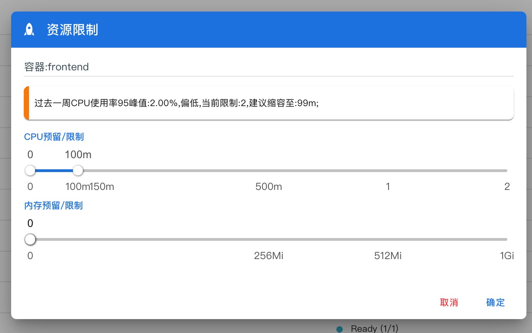Click the orange bar on the alert box
This screenshot has height=333, width=532.
tap(26, 103)
